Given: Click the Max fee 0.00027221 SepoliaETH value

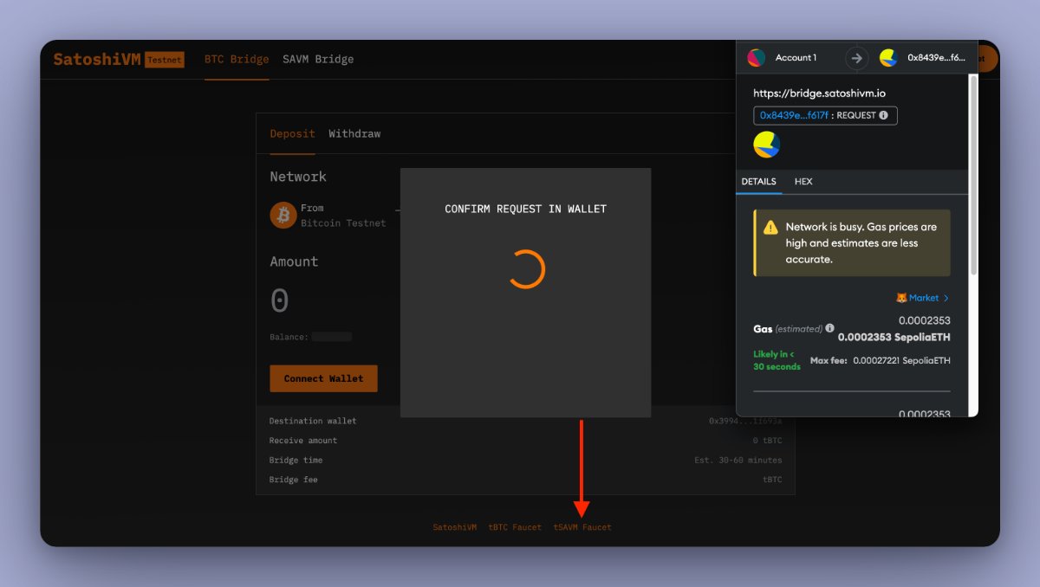Looking at the screenshot, I should click(901, 360).
